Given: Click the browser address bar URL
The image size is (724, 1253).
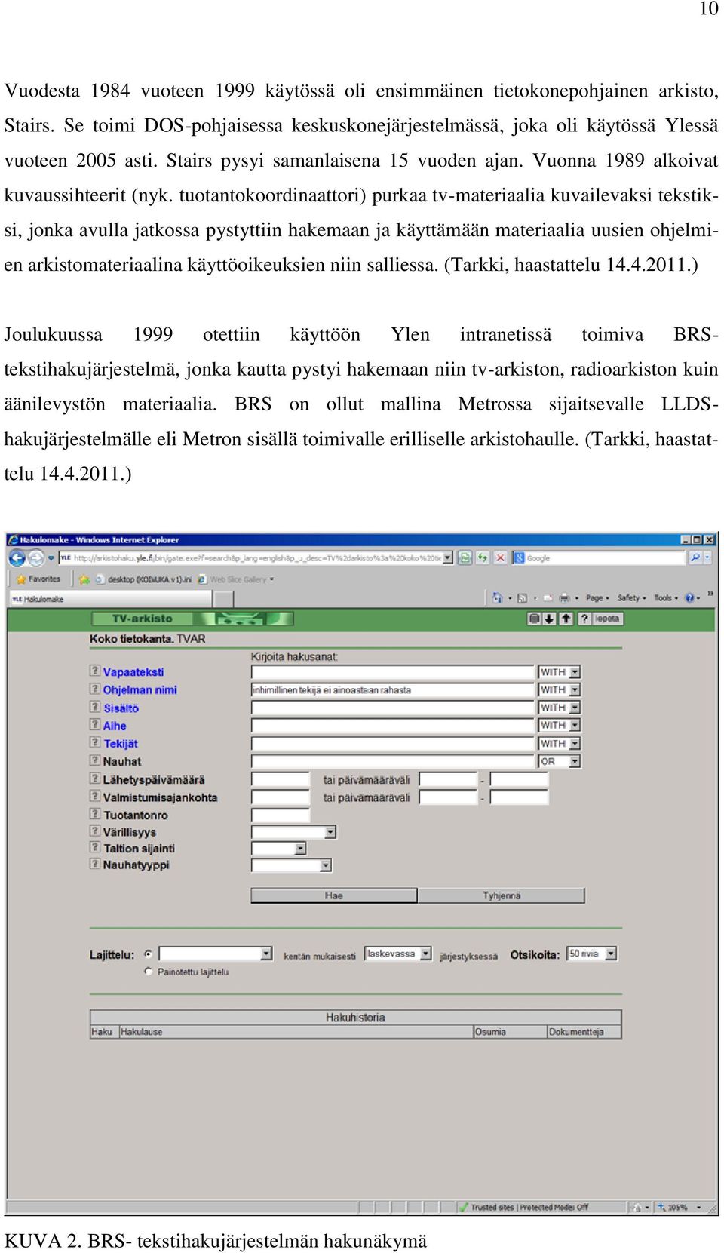Looking at the screenshot, I should pos(256,558).
